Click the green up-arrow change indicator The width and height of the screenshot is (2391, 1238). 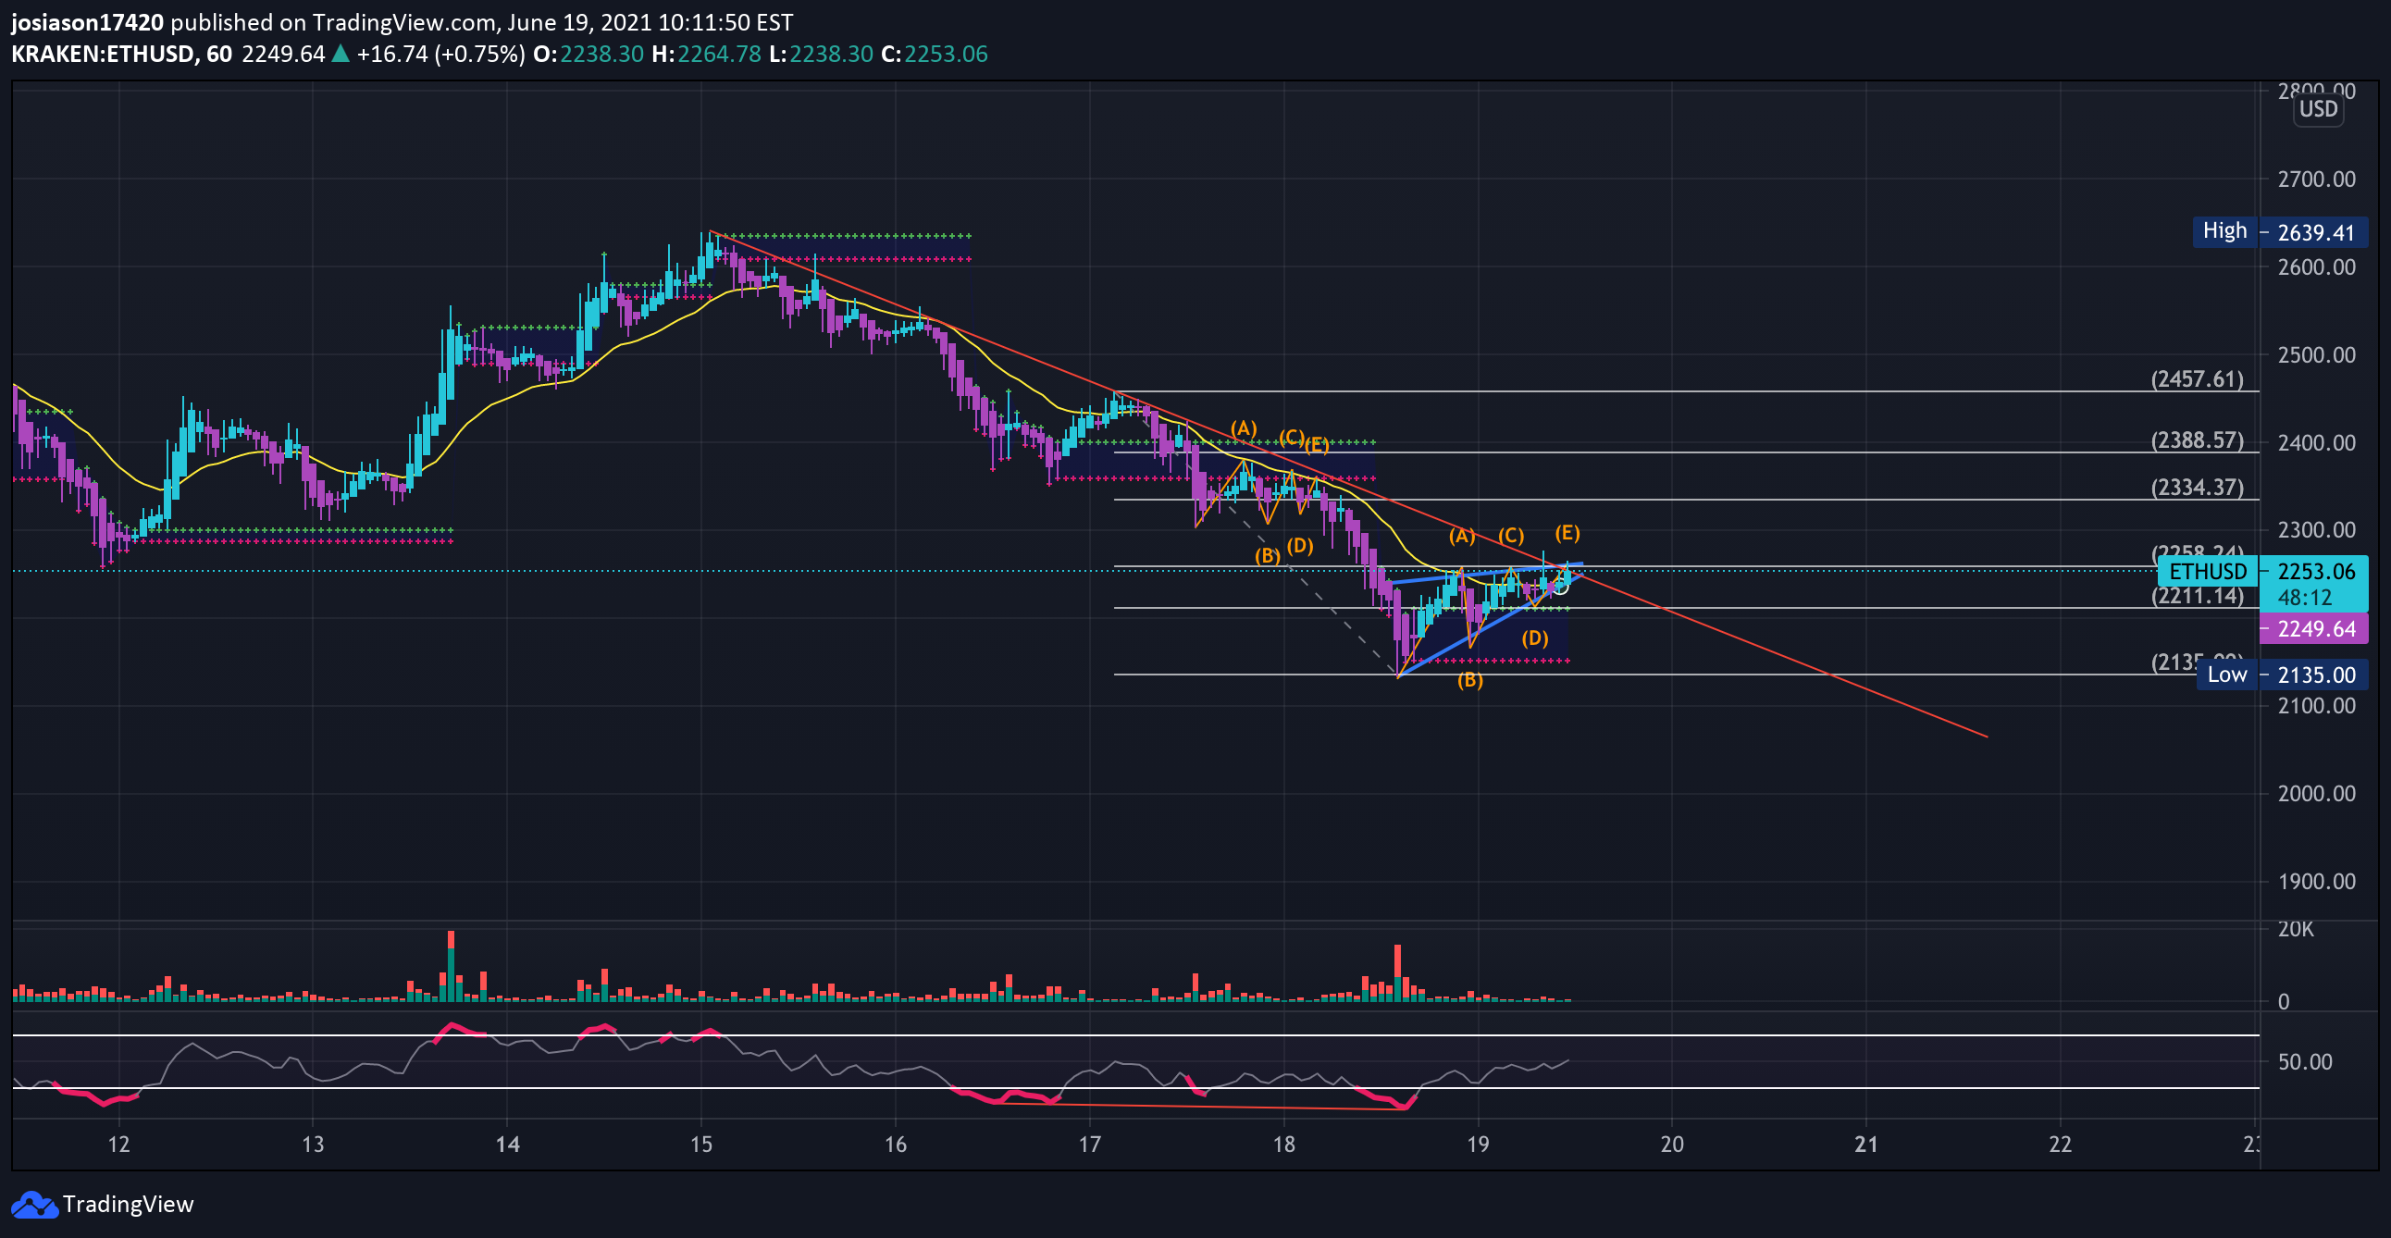coord(341,54)
